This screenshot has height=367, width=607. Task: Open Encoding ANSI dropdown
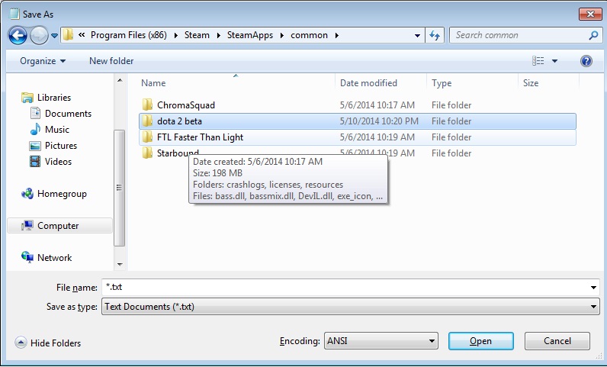click(x=381, y=341)
